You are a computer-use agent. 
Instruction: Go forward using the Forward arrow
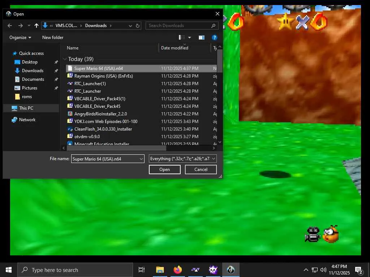21,26
